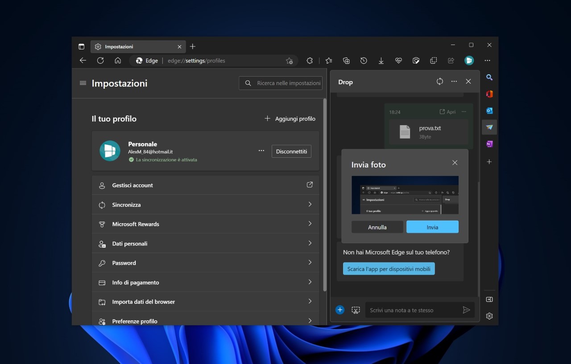The height and width of the screenshot is (364, 571).
Task: Click the Personale profile picture
Action: tap(110, 151)
